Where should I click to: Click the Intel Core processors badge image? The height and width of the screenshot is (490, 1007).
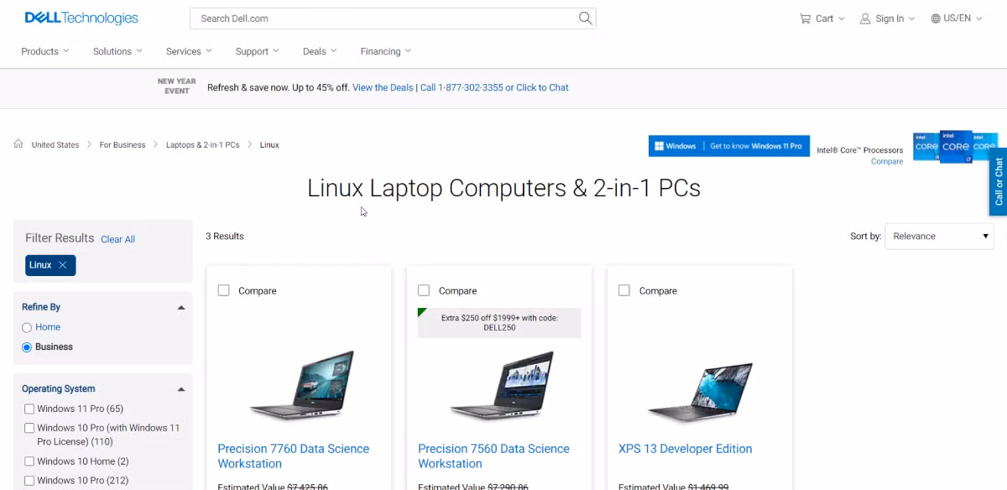[955, 146]
